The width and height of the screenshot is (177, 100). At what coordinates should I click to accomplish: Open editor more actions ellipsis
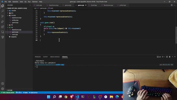point(175,5)
